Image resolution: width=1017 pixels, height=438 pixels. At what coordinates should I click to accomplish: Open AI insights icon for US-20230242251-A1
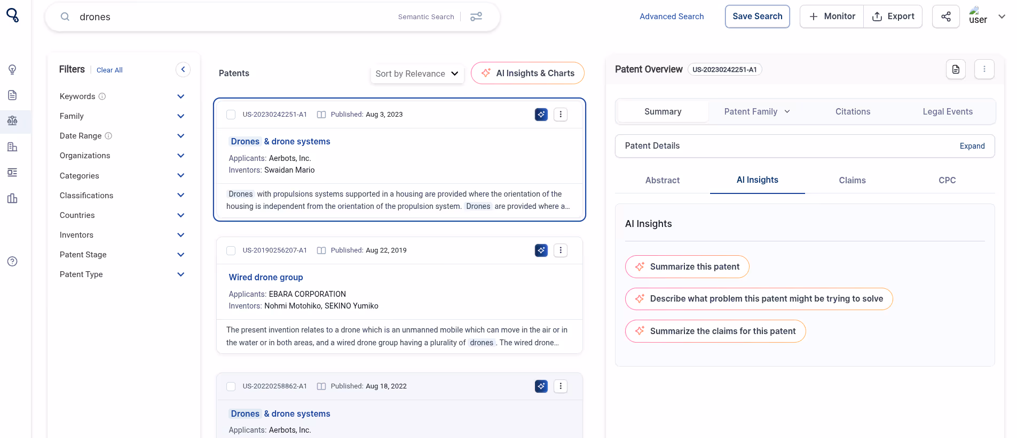(541, 115)
